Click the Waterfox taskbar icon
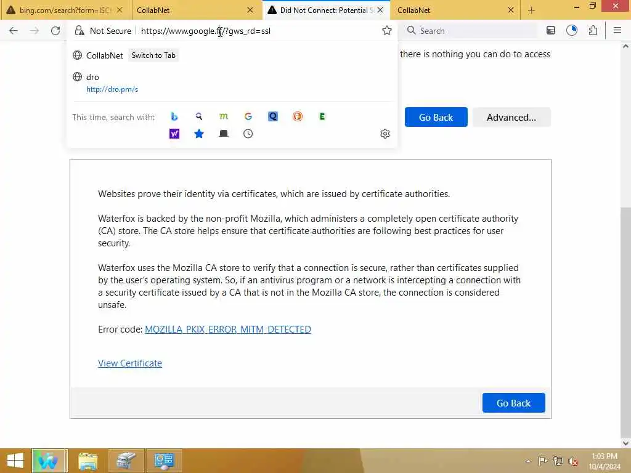Viewport: 631px width, 473px height. pos(49,461)
